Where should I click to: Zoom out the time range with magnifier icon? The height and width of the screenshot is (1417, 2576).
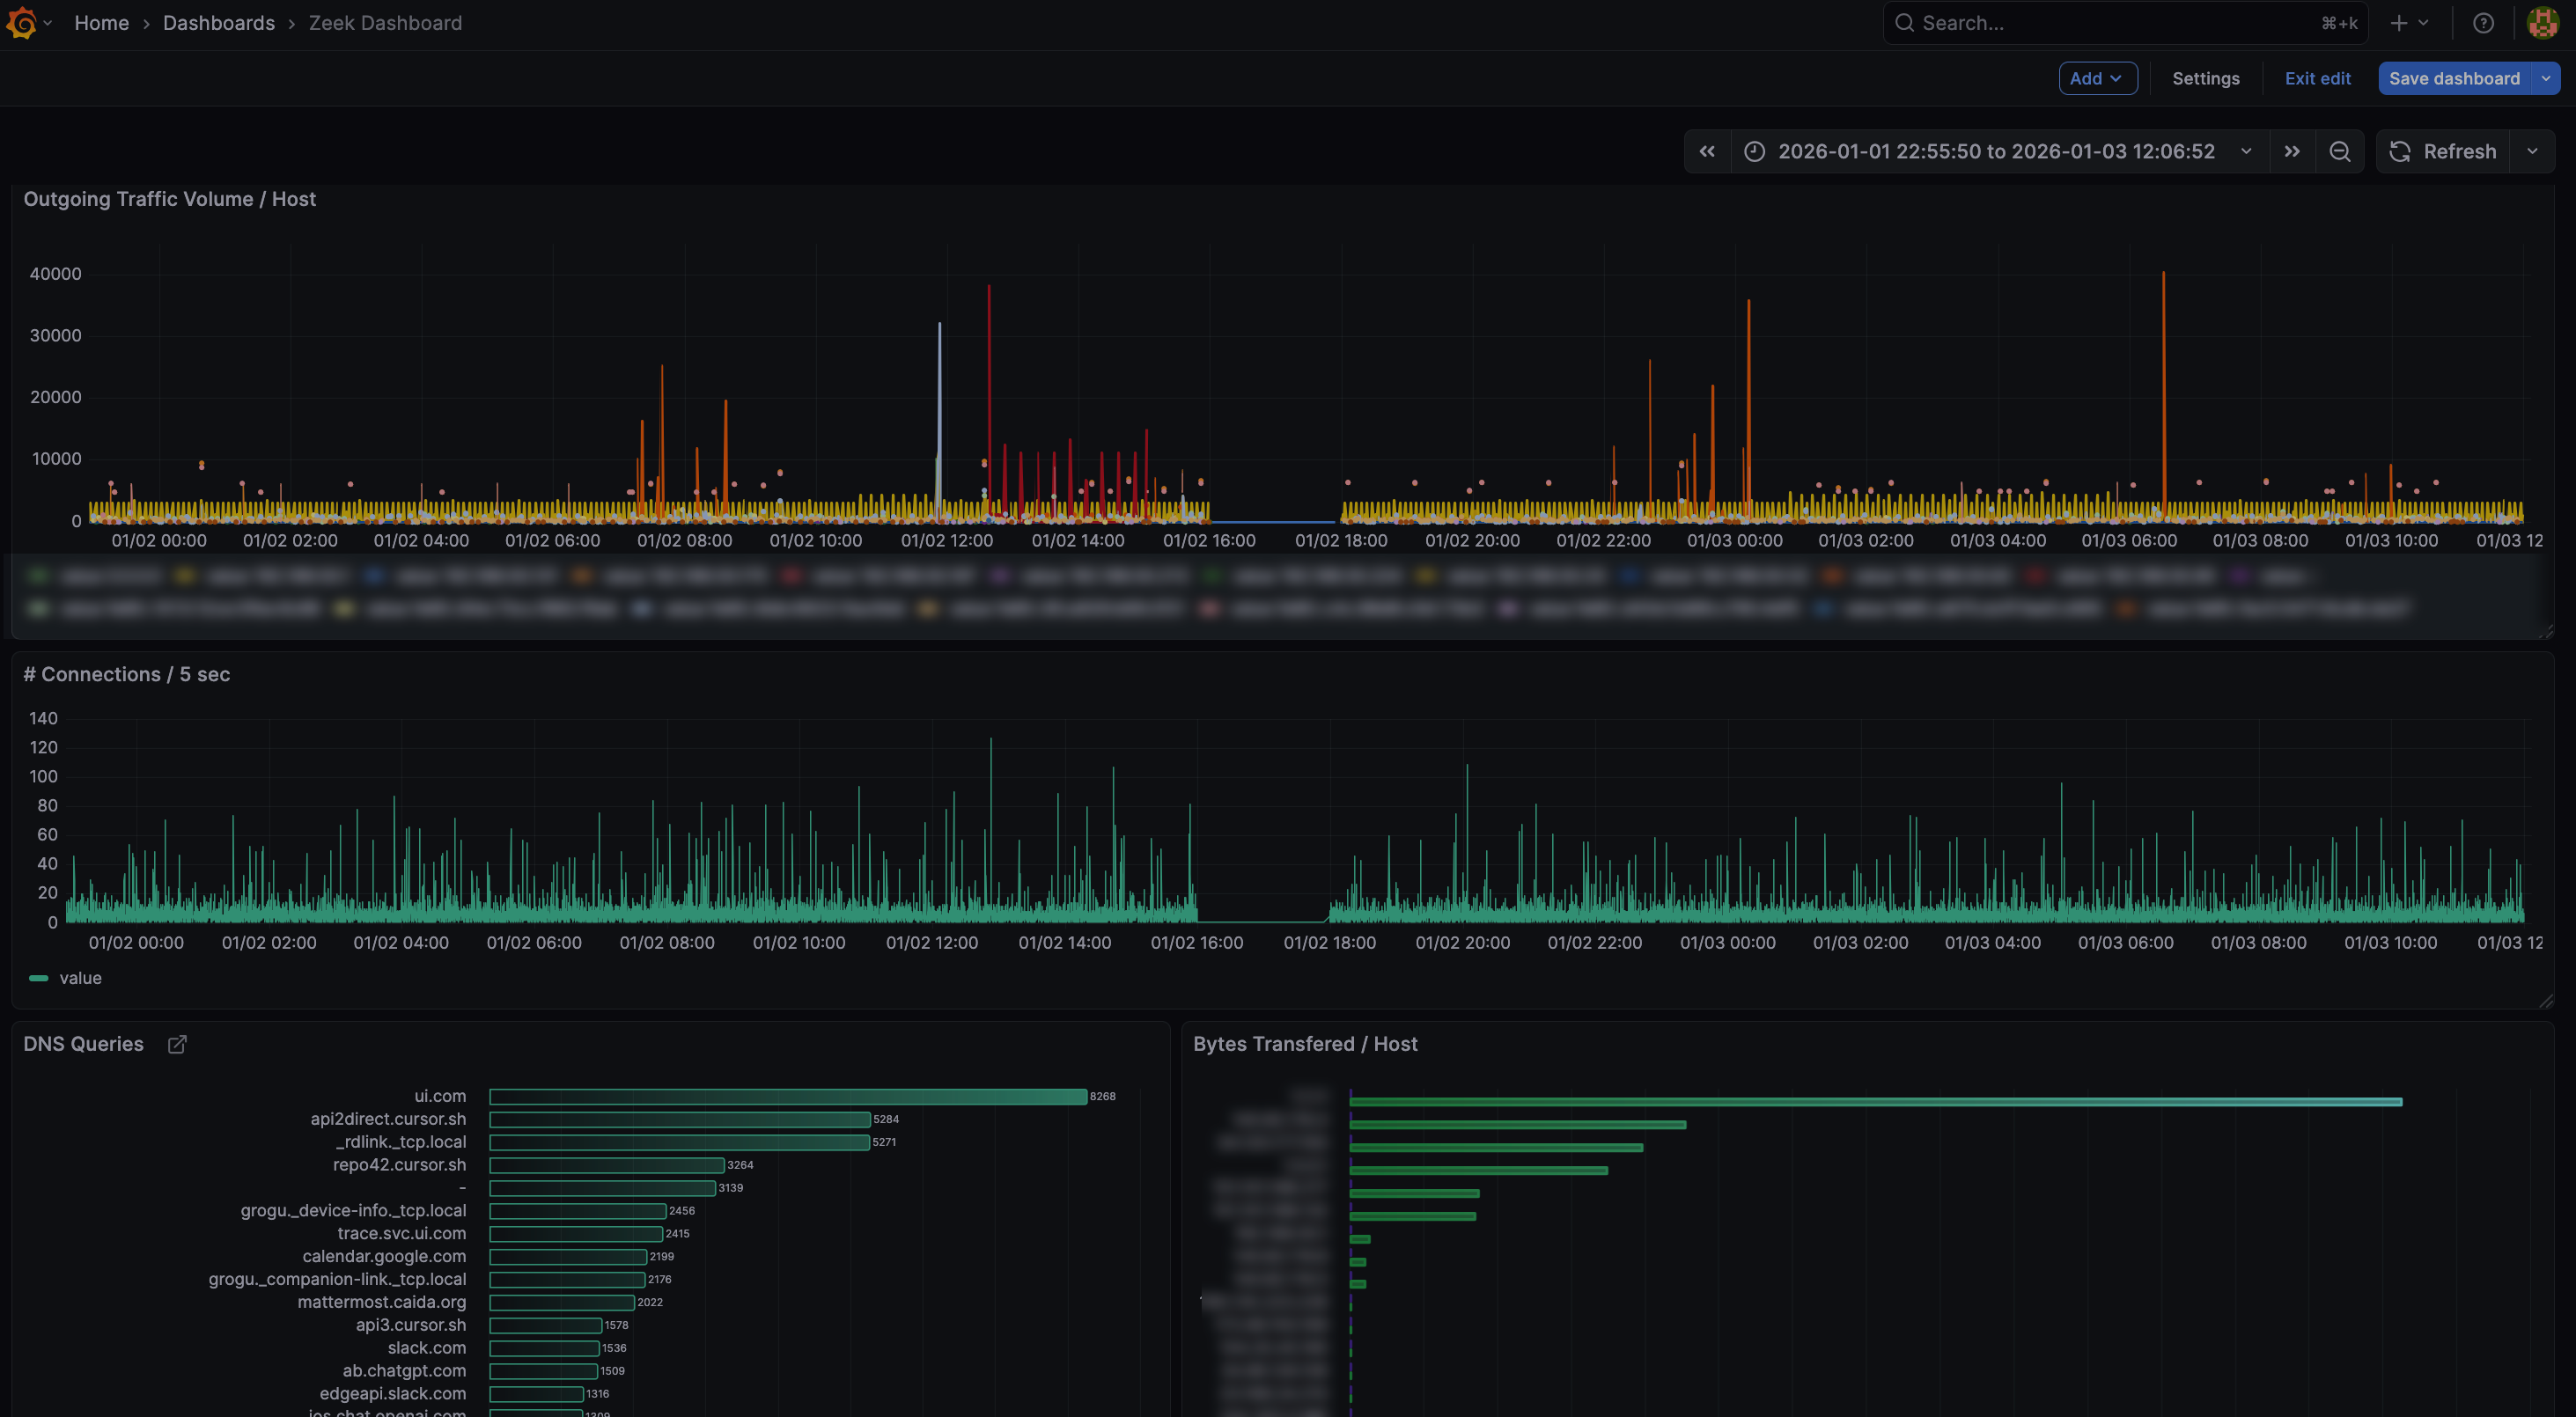(x=2340, y=151)
